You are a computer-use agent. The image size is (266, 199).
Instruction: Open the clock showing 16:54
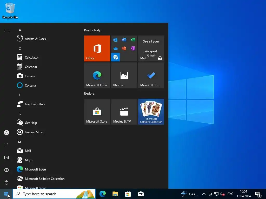(244, 194)
